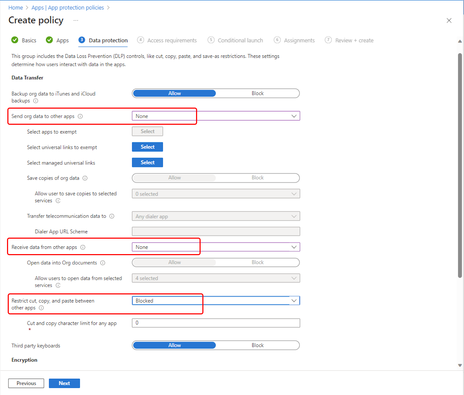Open the 0 selected services dropdown
This screenshot has height=395, width=464.
tap(216, 194)
